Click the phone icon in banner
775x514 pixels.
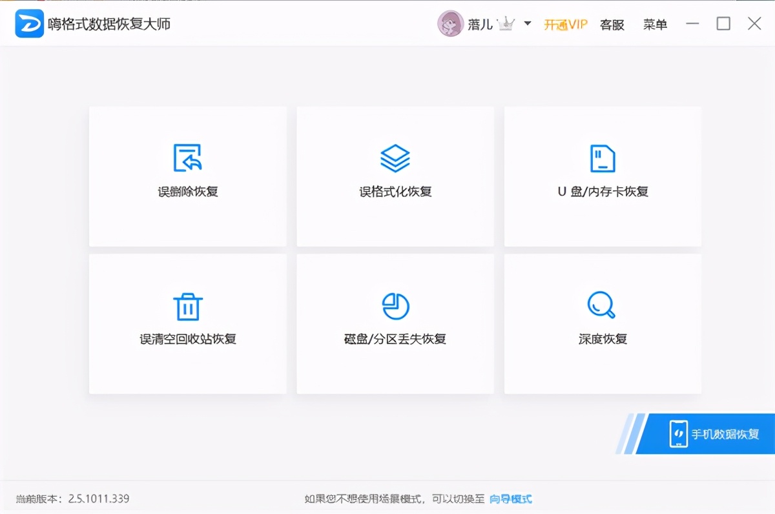tap(679, 435)
